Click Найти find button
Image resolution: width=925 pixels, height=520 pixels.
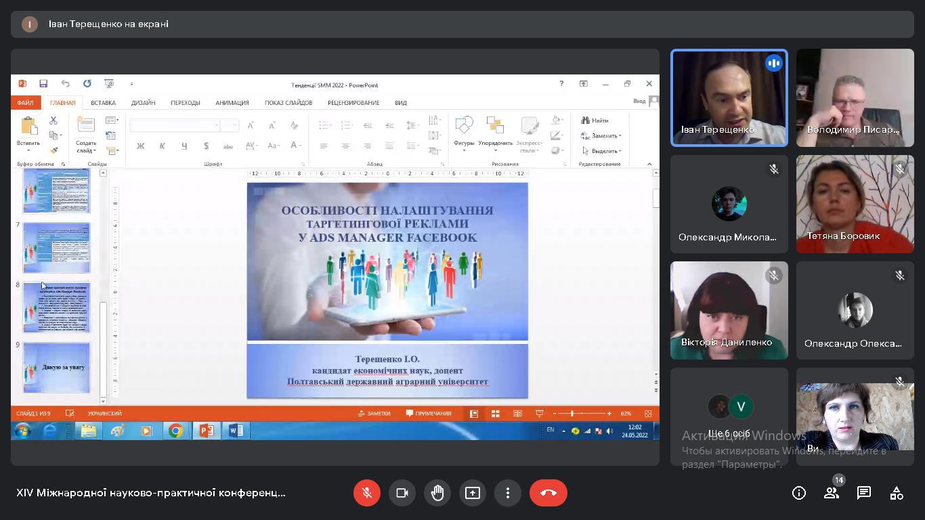pos(595,121)
